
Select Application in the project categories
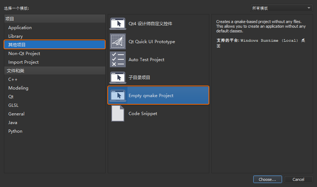coord(20,28)
